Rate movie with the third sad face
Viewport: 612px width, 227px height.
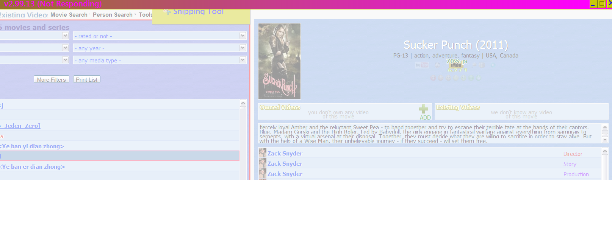(x=448, y=78)
